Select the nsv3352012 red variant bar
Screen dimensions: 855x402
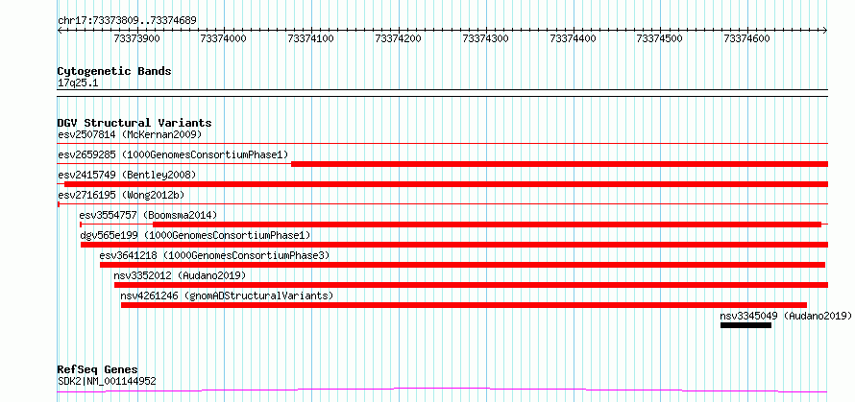pos(471,285)
